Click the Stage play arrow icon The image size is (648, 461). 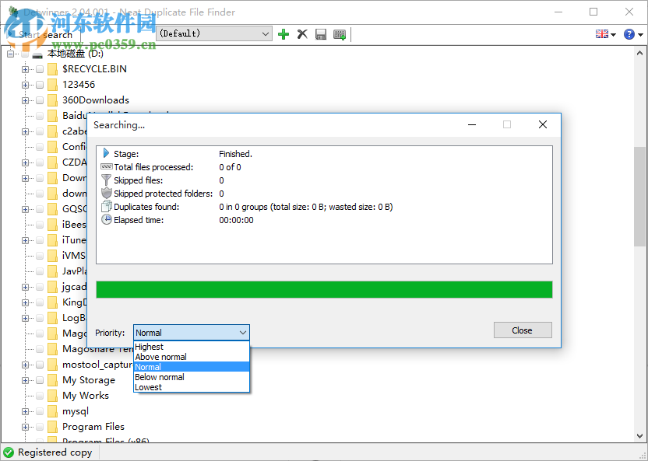(106, 153)
